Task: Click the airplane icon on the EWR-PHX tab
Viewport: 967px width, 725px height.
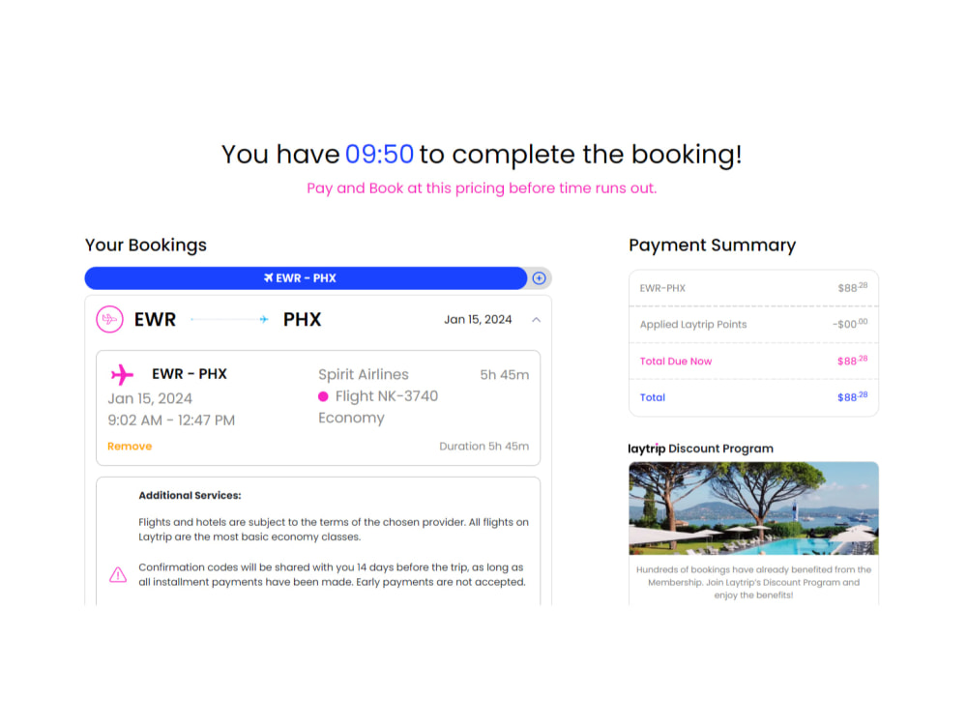Action: click(x=270, y=277)
